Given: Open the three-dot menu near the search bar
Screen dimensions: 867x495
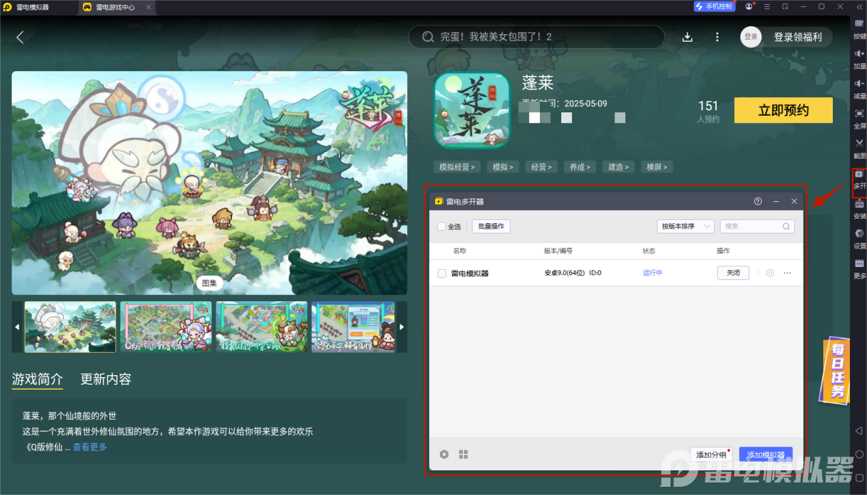Looking at the screenshot, I should click(x=716, y=37).
